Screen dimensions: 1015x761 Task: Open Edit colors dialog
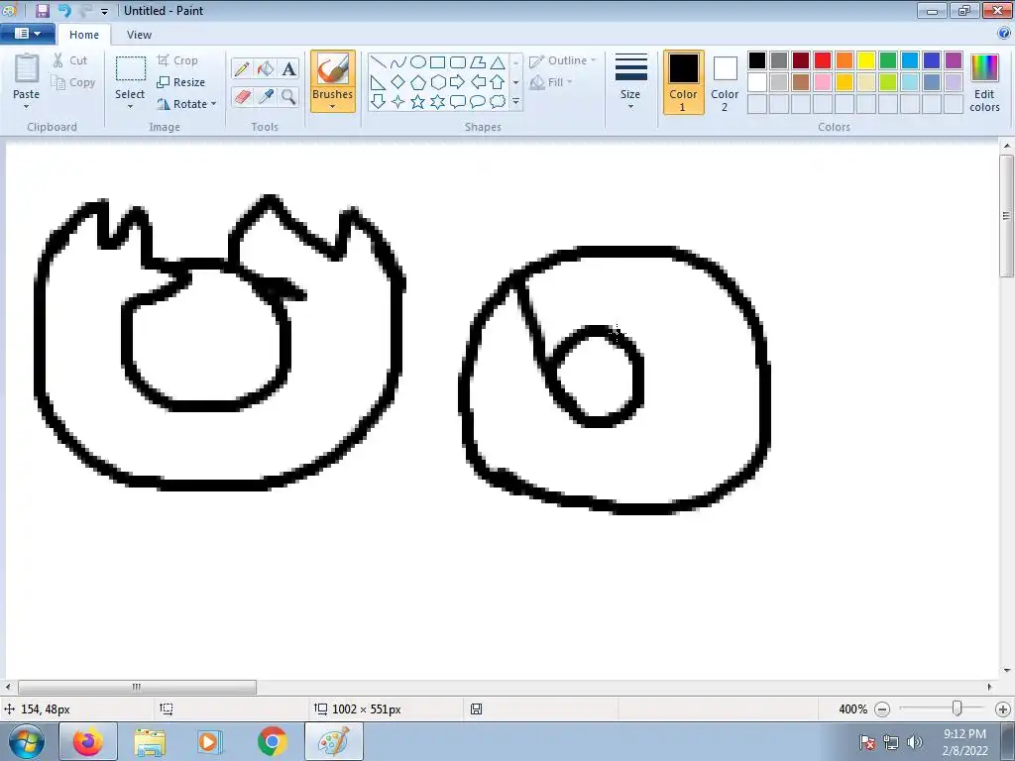pyautogui.click(x=984, y=82)
